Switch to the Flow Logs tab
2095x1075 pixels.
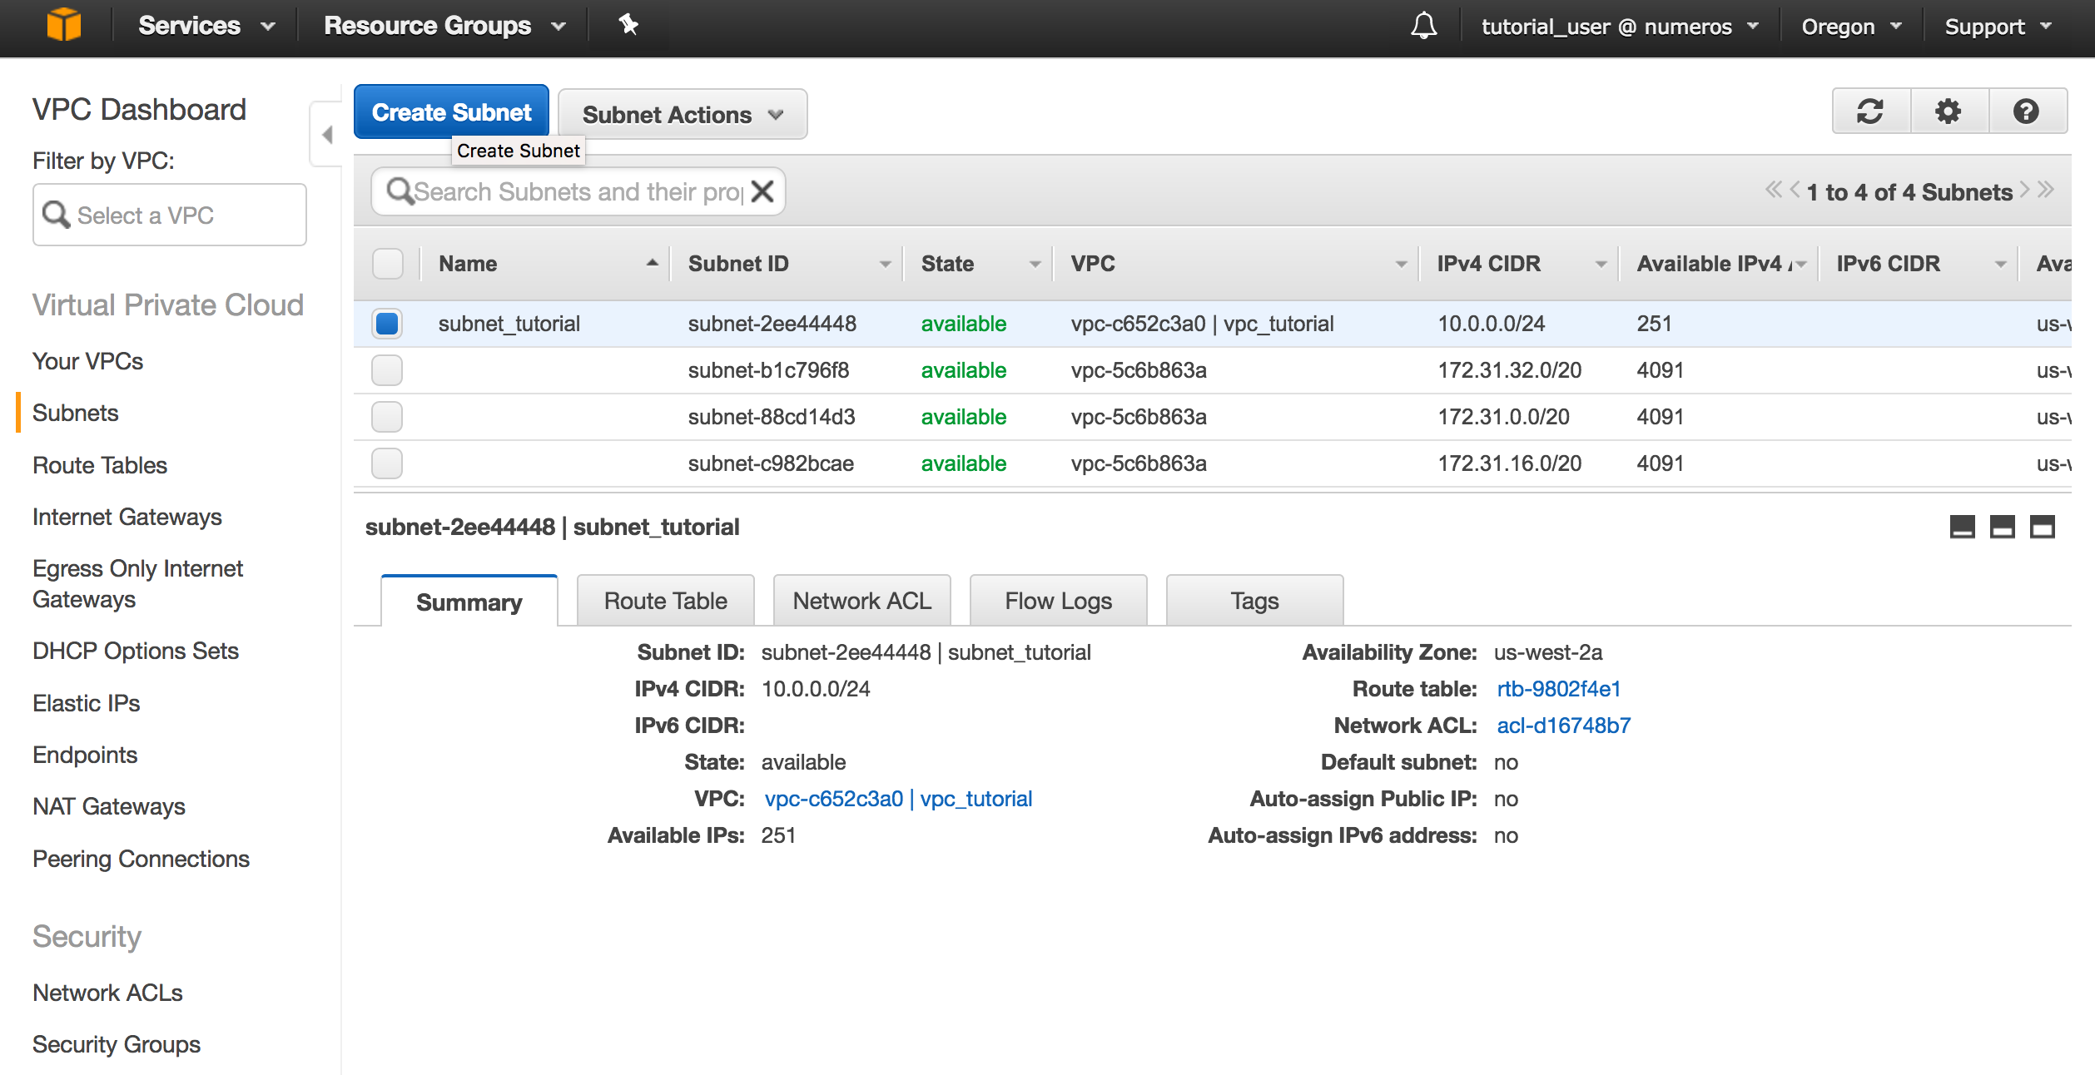[1059, 601]
